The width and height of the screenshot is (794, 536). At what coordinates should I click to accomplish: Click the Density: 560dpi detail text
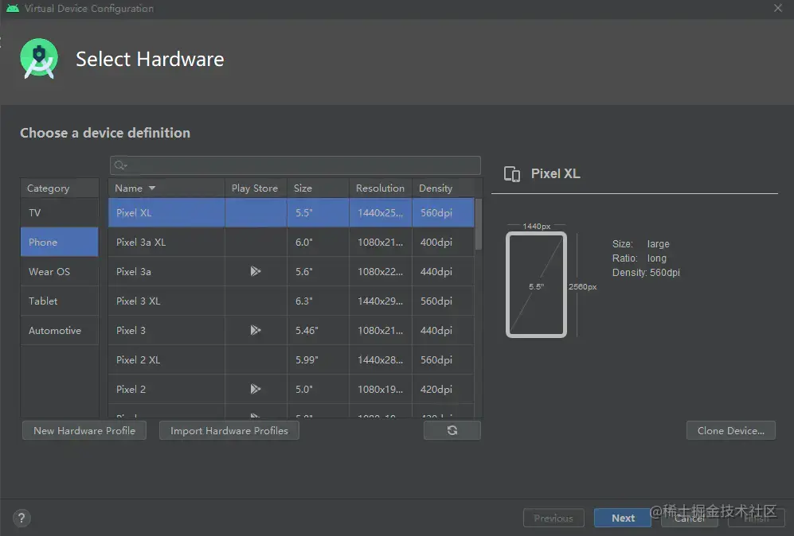point(646,273)
